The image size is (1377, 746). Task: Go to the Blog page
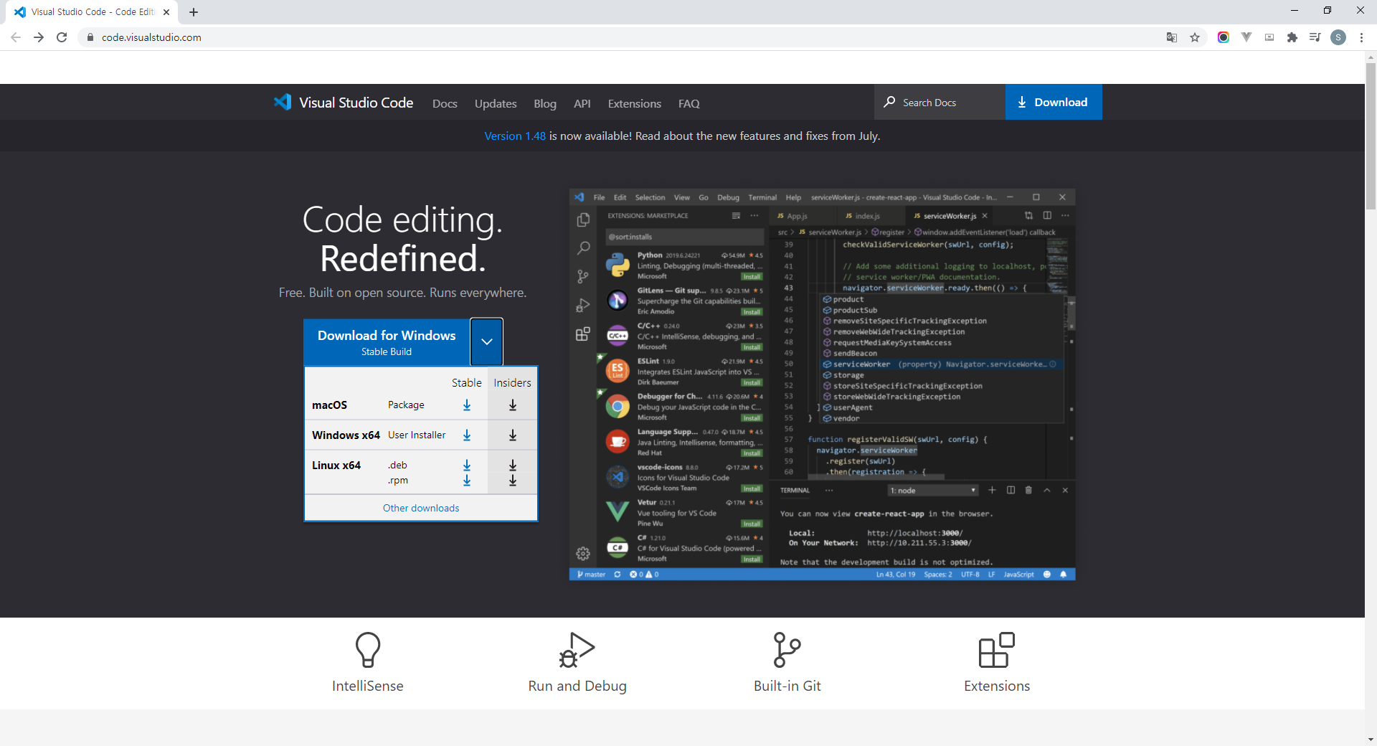[x=545, y=103]
